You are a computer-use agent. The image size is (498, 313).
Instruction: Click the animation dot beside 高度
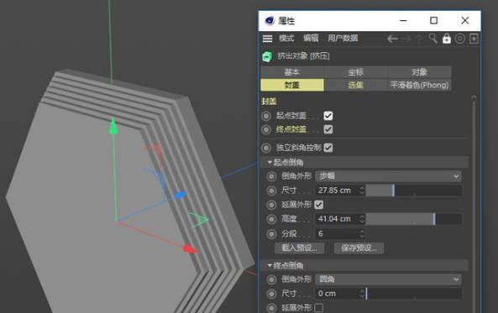271,219
